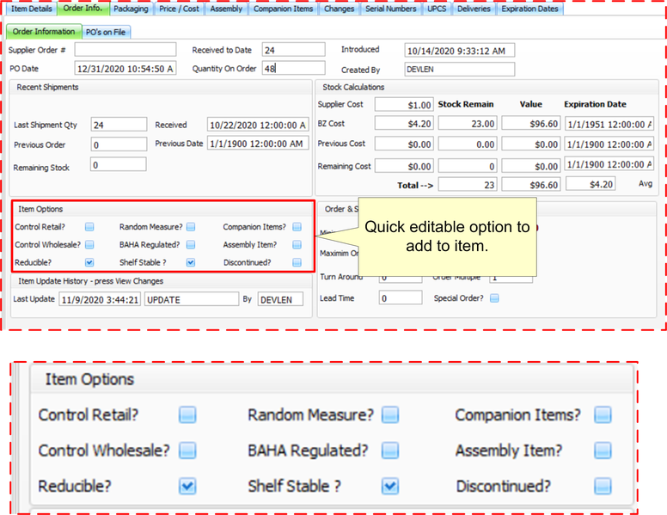The height and width of the screenshot is (515, 667).
Task: Click the Quantity On Order field
Action: 293,68
